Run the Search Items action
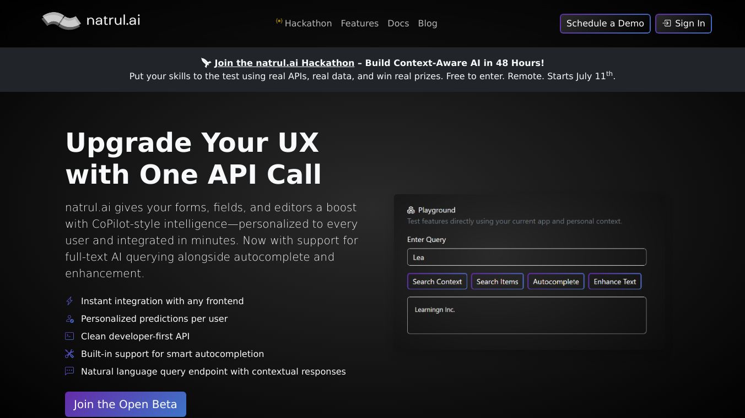The width and height of the screenshot is (745, 418). [x=498, y=282]
